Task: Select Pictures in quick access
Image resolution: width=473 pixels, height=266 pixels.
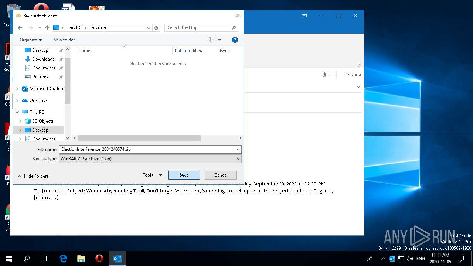Action: [x=40, y=77]
